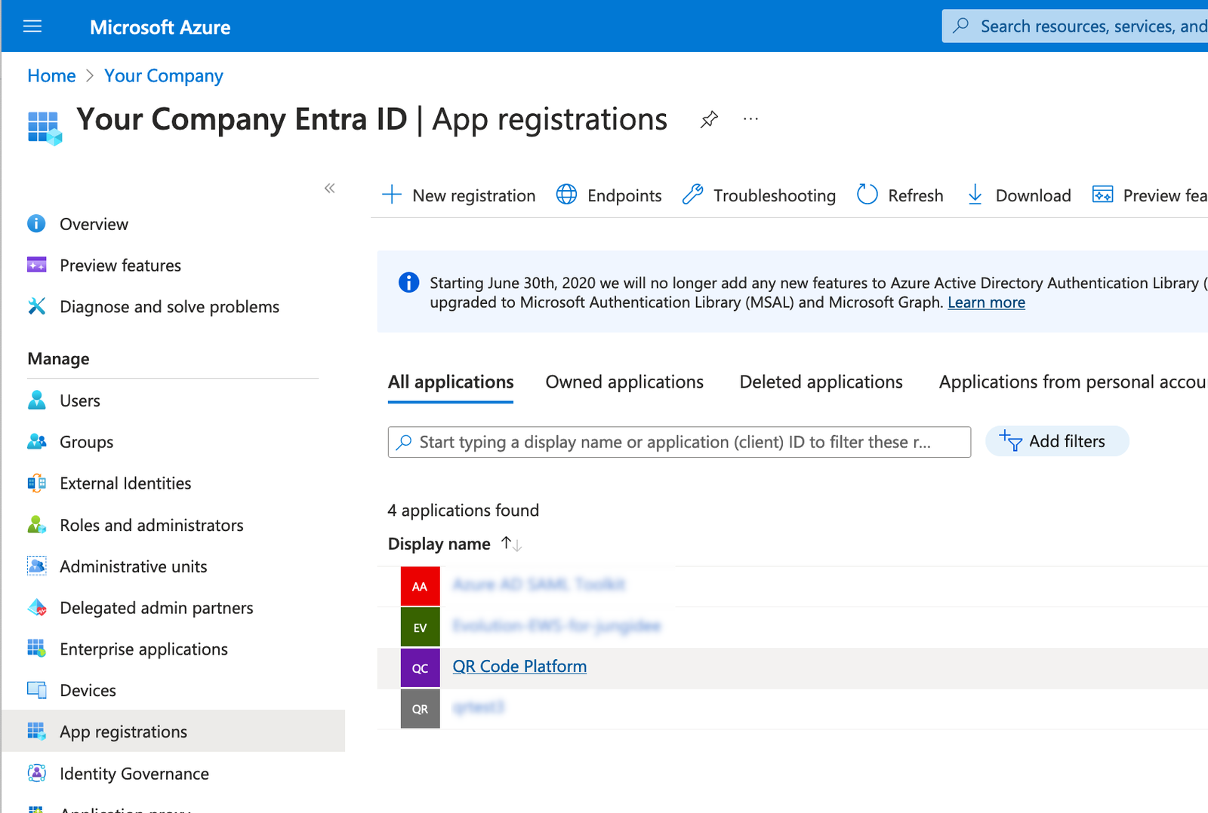
Task: Open Overview in sidebar
Action: (x=94, y=224)
